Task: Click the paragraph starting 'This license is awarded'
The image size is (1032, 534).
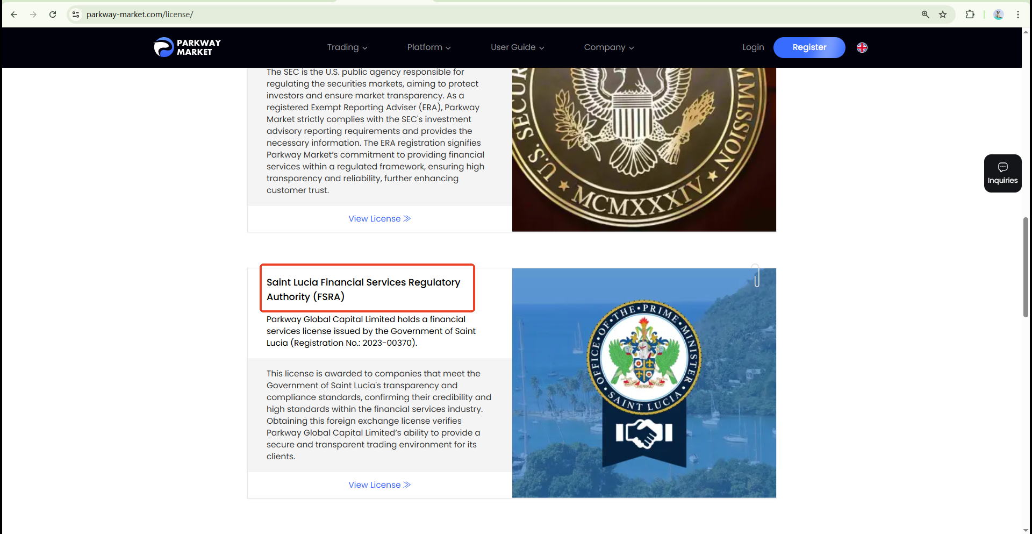Action: click(379, 415)
